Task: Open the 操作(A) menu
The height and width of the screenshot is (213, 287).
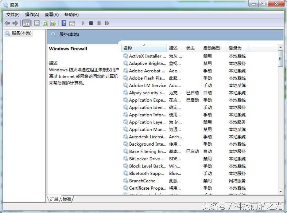Action: tap(32, 15)
